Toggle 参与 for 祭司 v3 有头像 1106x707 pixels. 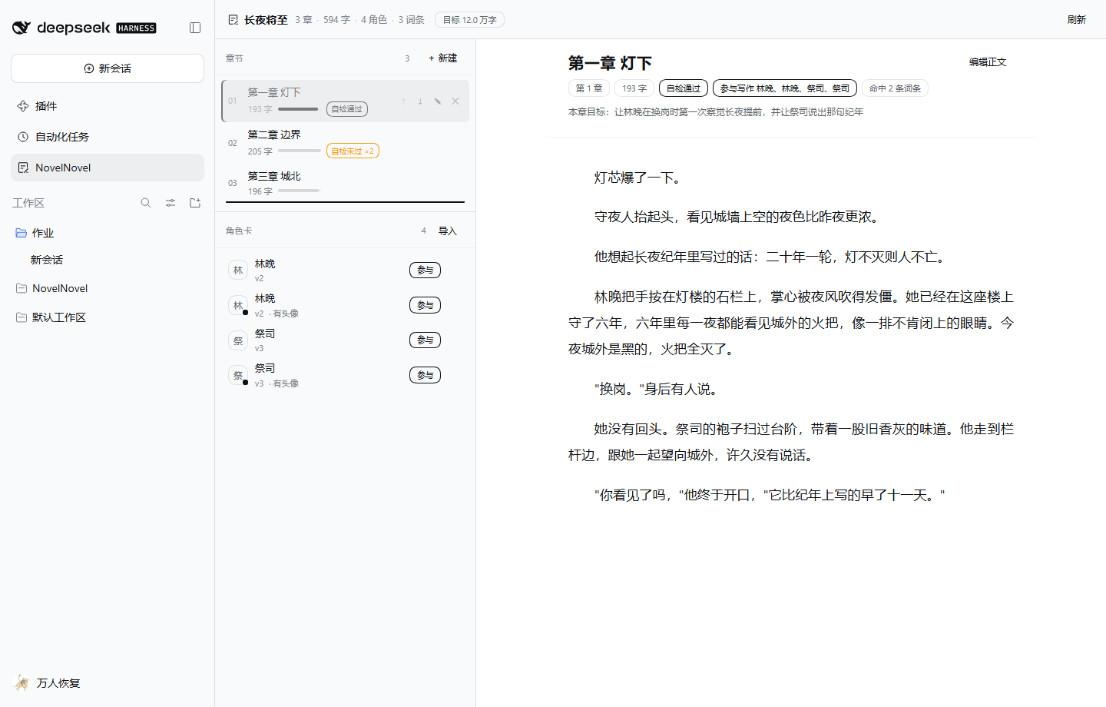425,375
